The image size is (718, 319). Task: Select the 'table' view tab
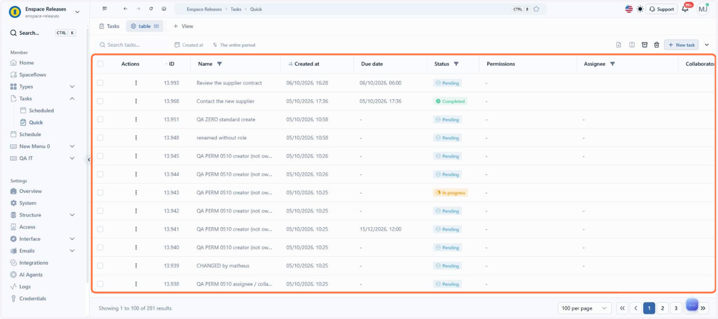[x=144, y=26]
